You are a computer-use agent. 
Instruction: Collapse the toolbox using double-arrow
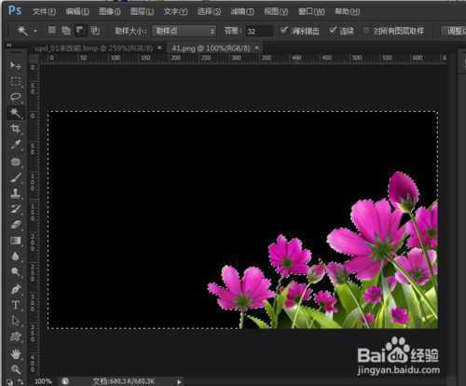click(9, 45)
